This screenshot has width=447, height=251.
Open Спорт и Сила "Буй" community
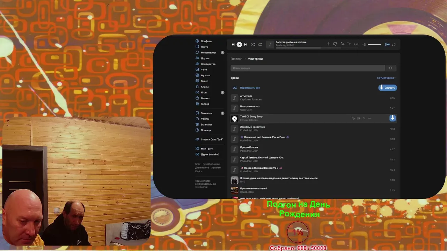(209, 139)
